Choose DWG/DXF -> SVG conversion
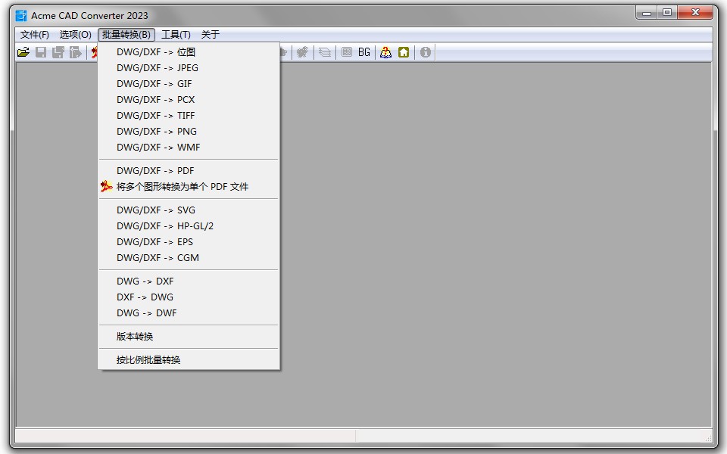Screen dimensions: 727x454 coord(156,210)
